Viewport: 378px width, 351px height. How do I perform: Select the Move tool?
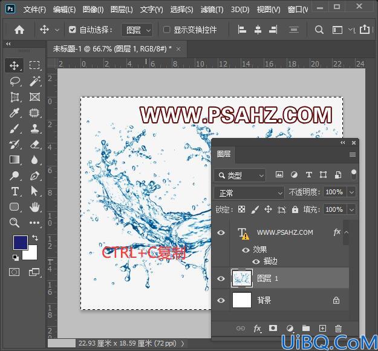(15, 65)
